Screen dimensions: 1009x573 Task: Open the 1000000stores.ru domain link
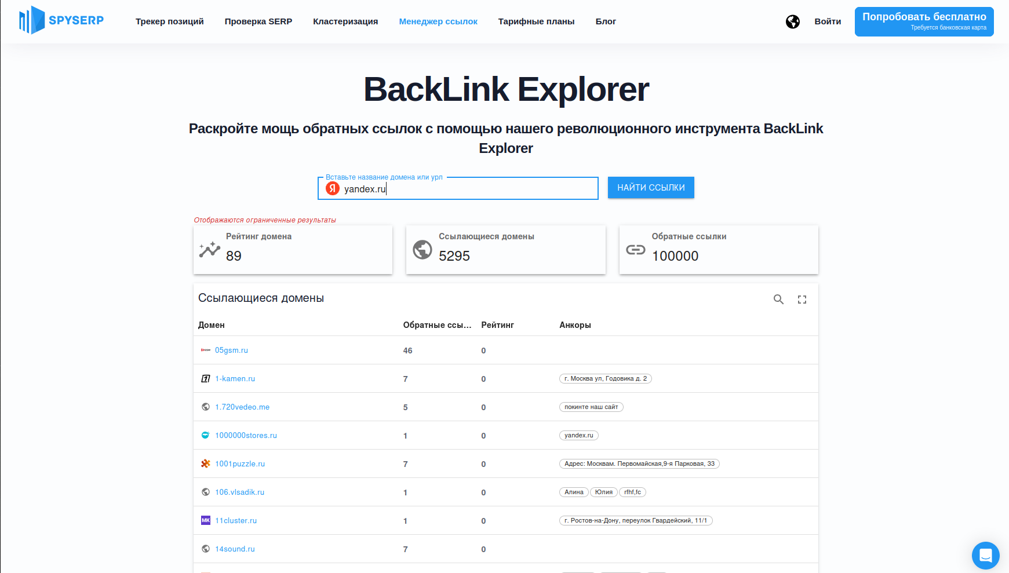tap(246, 436)
